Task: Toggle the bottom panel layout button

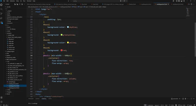Action: tap(182, 1)
